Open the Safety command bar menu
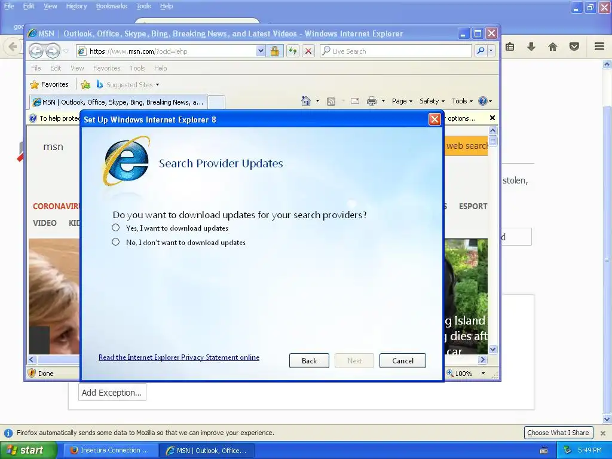Screen dimensions: 612x459 [432, 101]
